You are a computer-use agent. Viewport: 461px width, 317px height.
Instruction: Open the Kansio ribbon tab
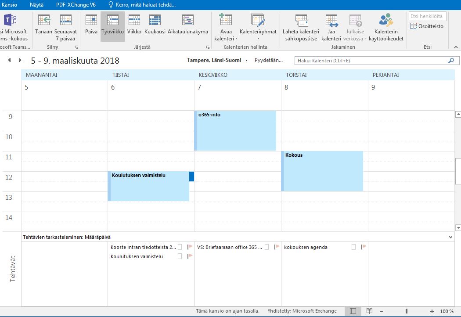coord(10,4)
